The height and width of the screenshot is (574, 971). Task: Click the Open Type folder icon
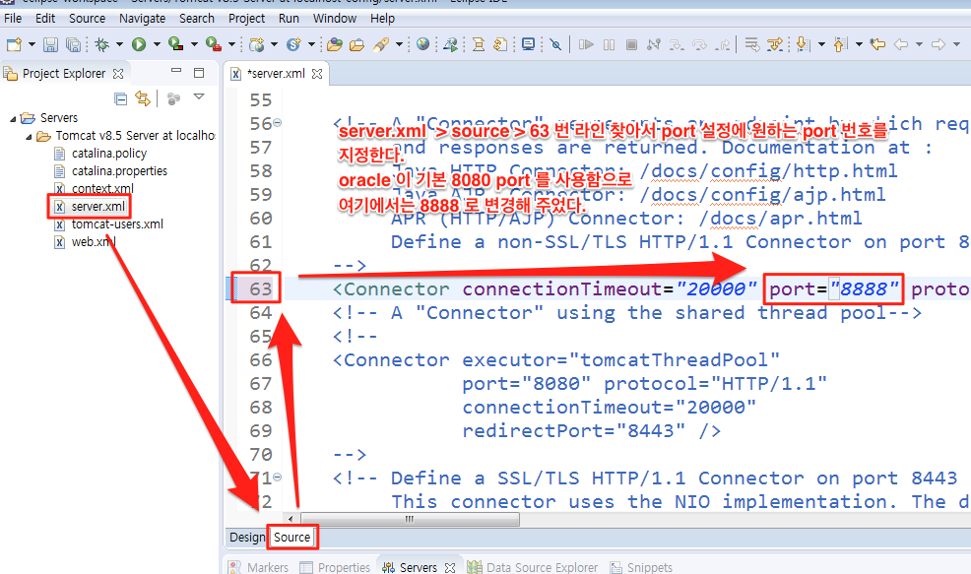coord(335,44)
